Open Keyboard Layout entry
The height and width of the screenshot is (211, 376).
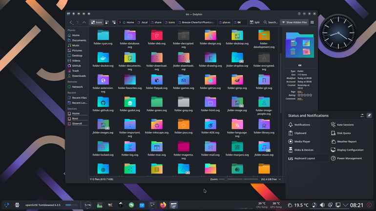pyautogui.click(x=308, y=158)
